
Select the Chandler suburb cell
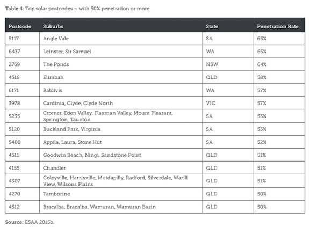[x=121, y=168]
